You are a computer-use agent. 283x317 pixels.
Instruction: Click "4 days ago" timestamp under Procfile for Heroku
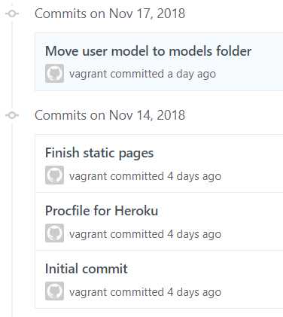tap(194, 234)
